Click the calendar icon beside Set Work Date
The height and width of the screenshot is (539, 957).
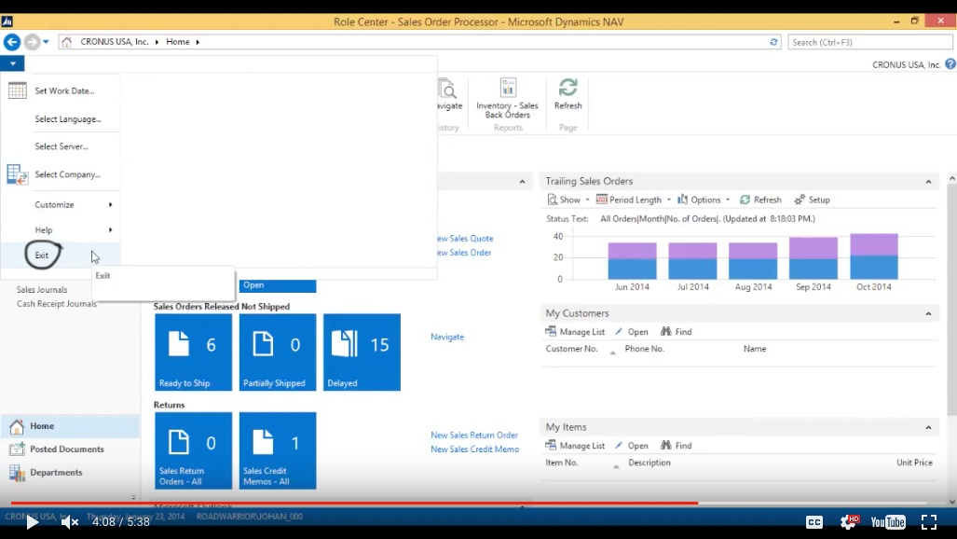coord(17,90)
